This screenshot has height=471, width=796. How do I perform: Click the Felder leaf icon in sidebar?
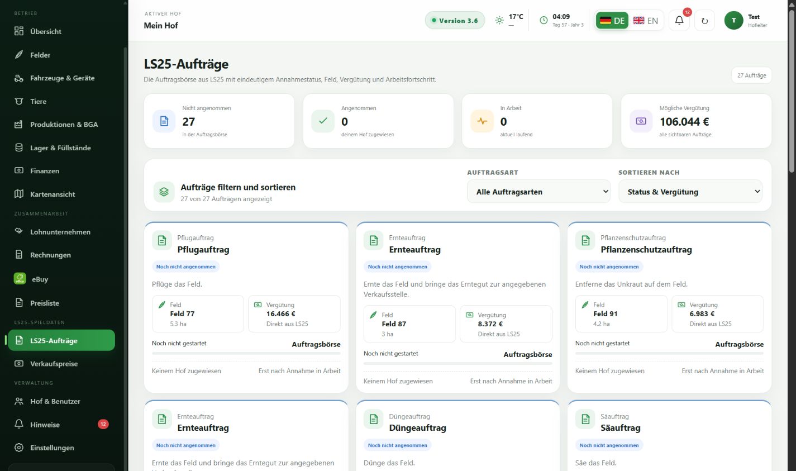click(x=19, y=55)
